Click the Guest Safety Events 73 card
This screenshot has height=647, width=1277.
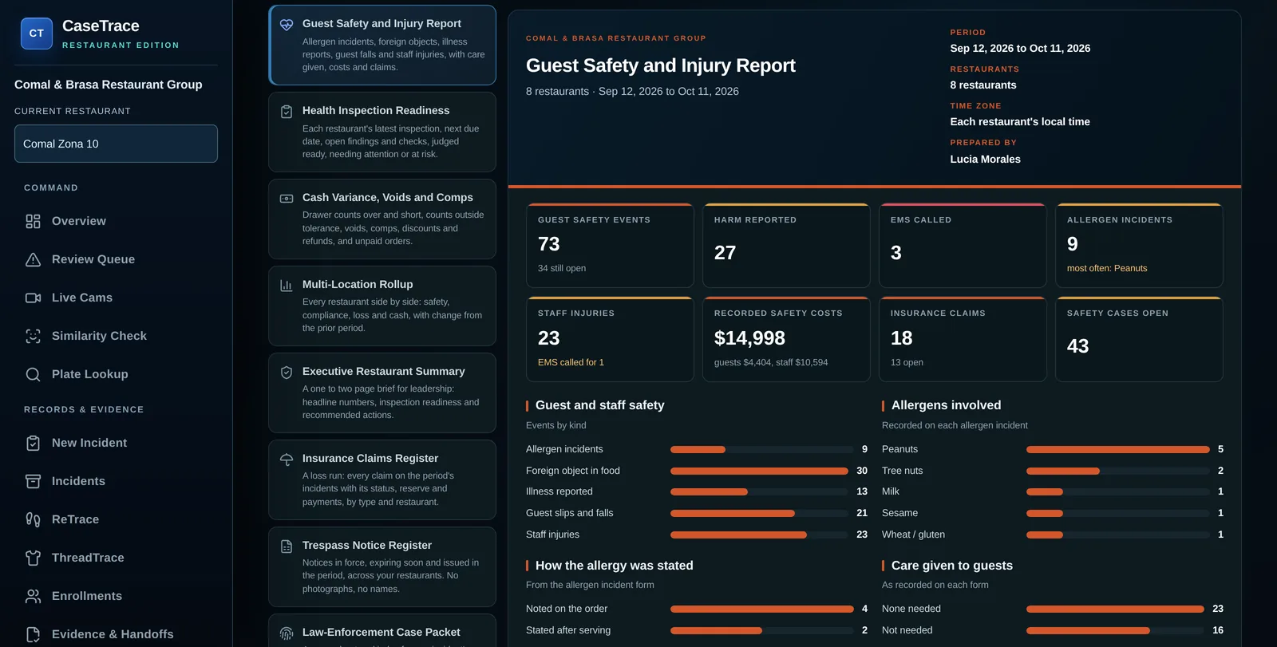tap(610, 246)
